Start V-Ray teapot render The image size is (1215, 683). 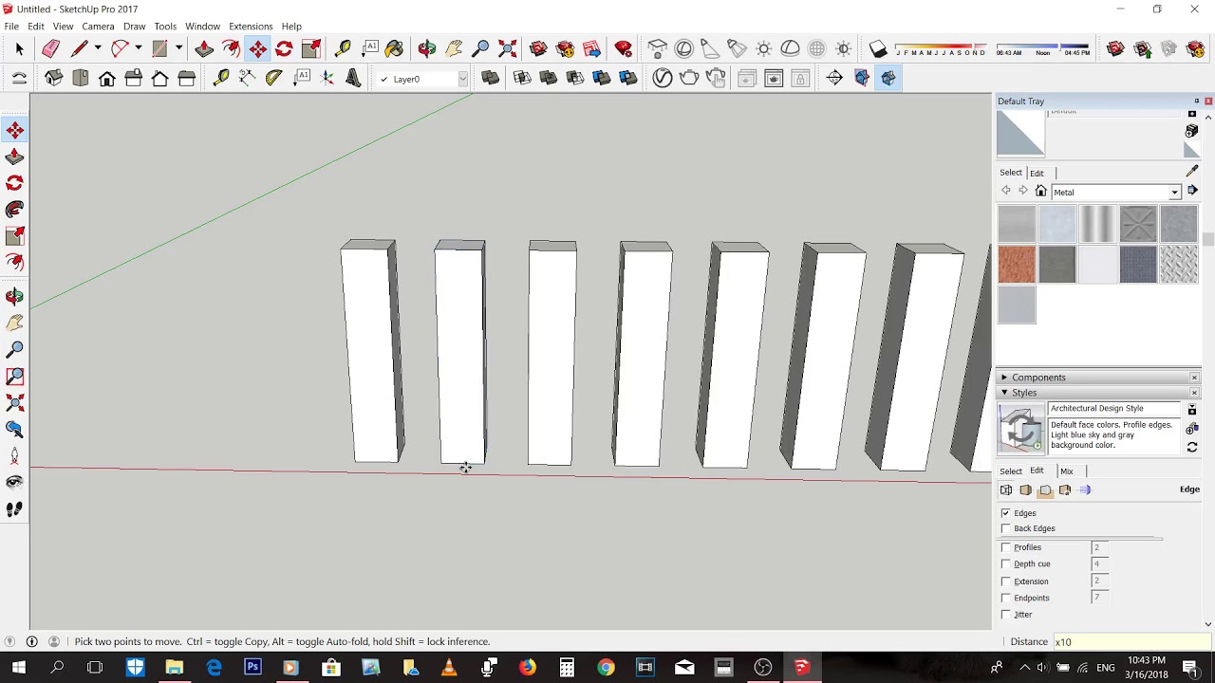pyautogui.click(x=689, y=79)
